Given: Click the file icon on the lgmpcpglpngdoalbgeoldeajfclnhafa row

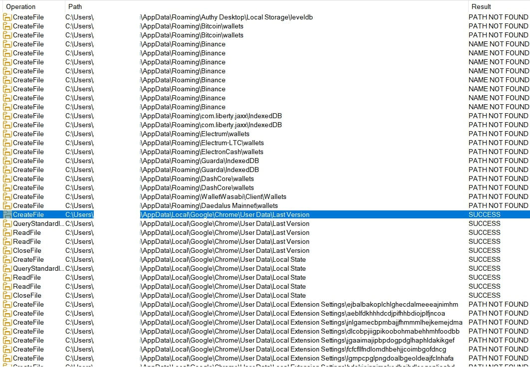Looking at the screenshot, I should 7,358.
